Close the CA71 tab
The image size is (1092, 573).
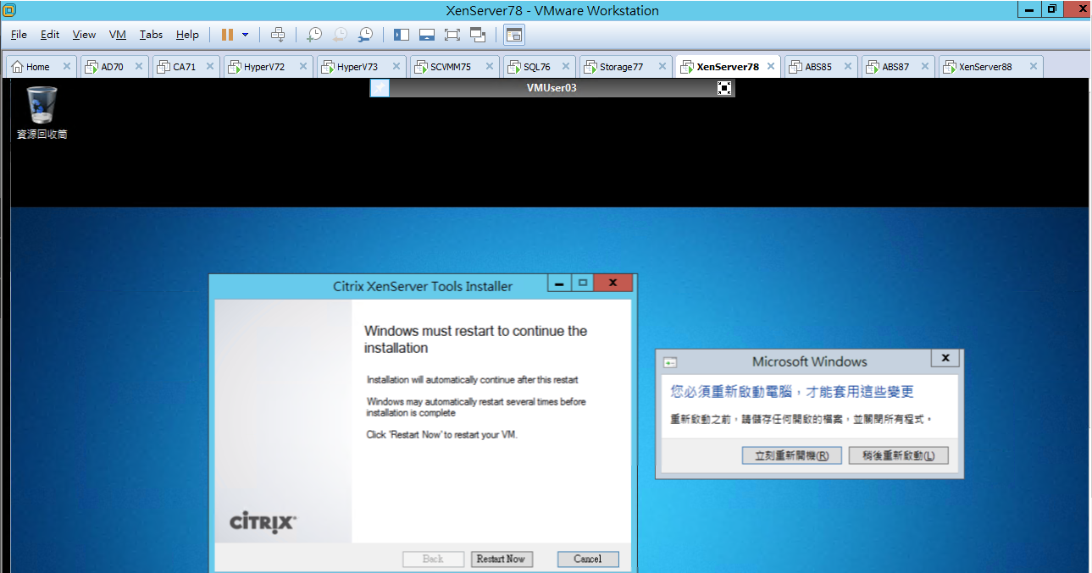pos(210,67)
